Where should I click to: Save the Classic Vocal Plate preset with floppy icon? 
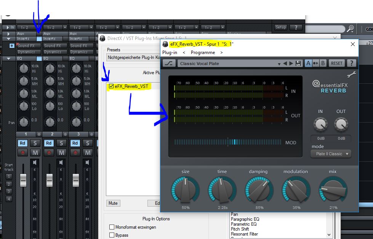point(298,64)
